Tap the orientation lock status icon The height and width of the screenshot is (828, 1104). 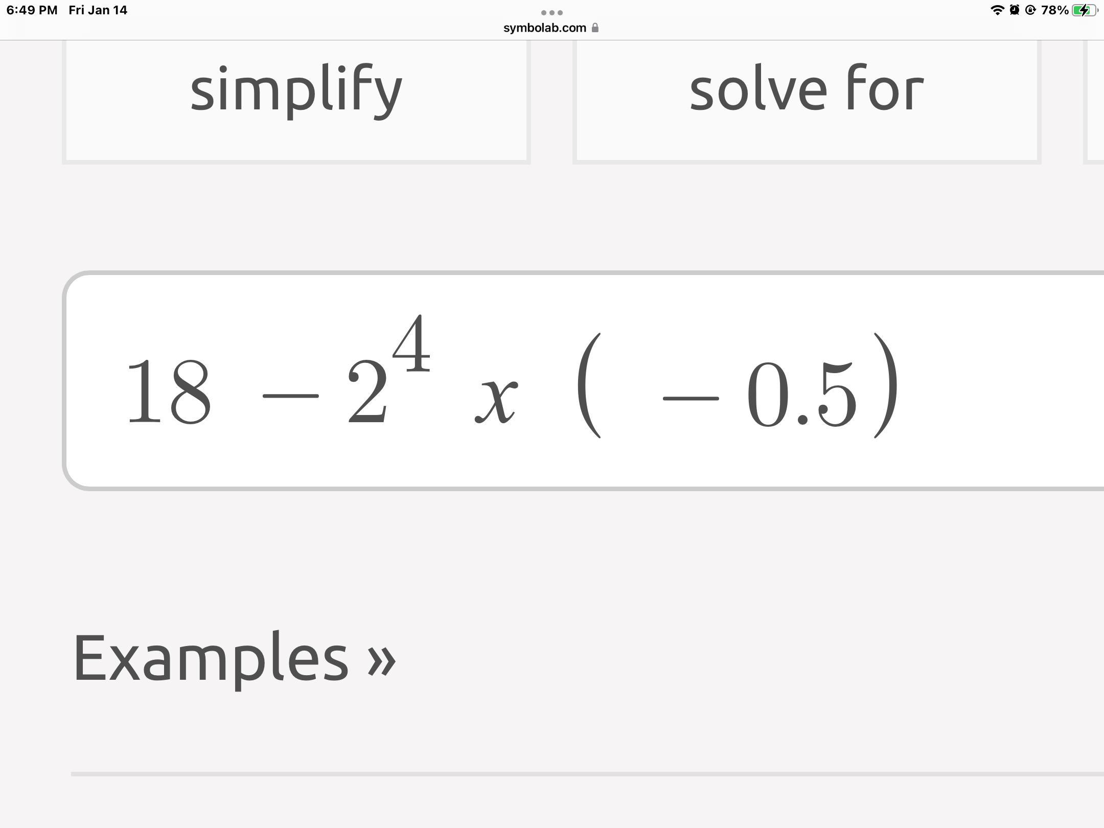1030,10
